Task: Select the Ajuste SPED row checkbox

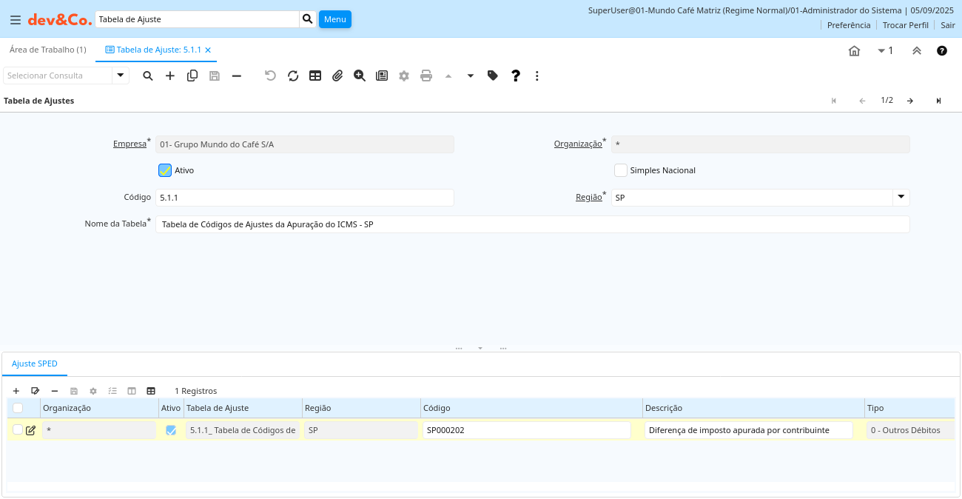Action: pyautogui.click(x=18, y=429)
